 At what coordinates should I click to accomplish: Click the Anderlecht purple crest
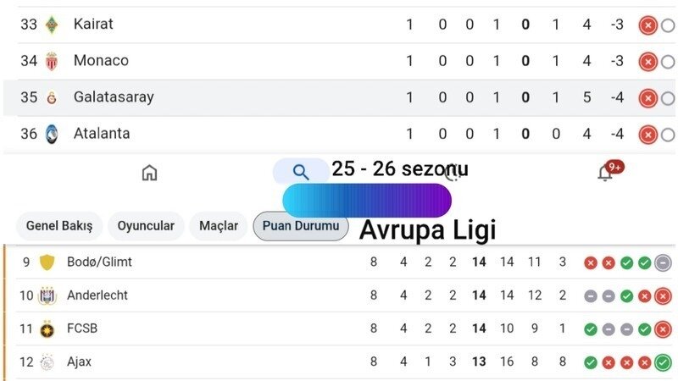click(x=47, y=295)
